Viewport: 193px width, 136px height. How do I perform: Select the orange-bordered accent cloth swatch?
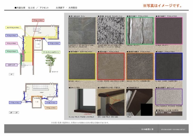pos(140,66)
